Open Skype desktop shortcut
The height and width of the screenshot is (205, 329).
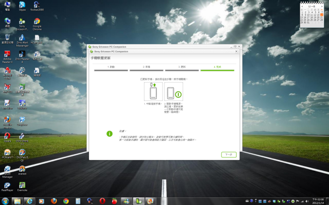click(x=22, y=6)
